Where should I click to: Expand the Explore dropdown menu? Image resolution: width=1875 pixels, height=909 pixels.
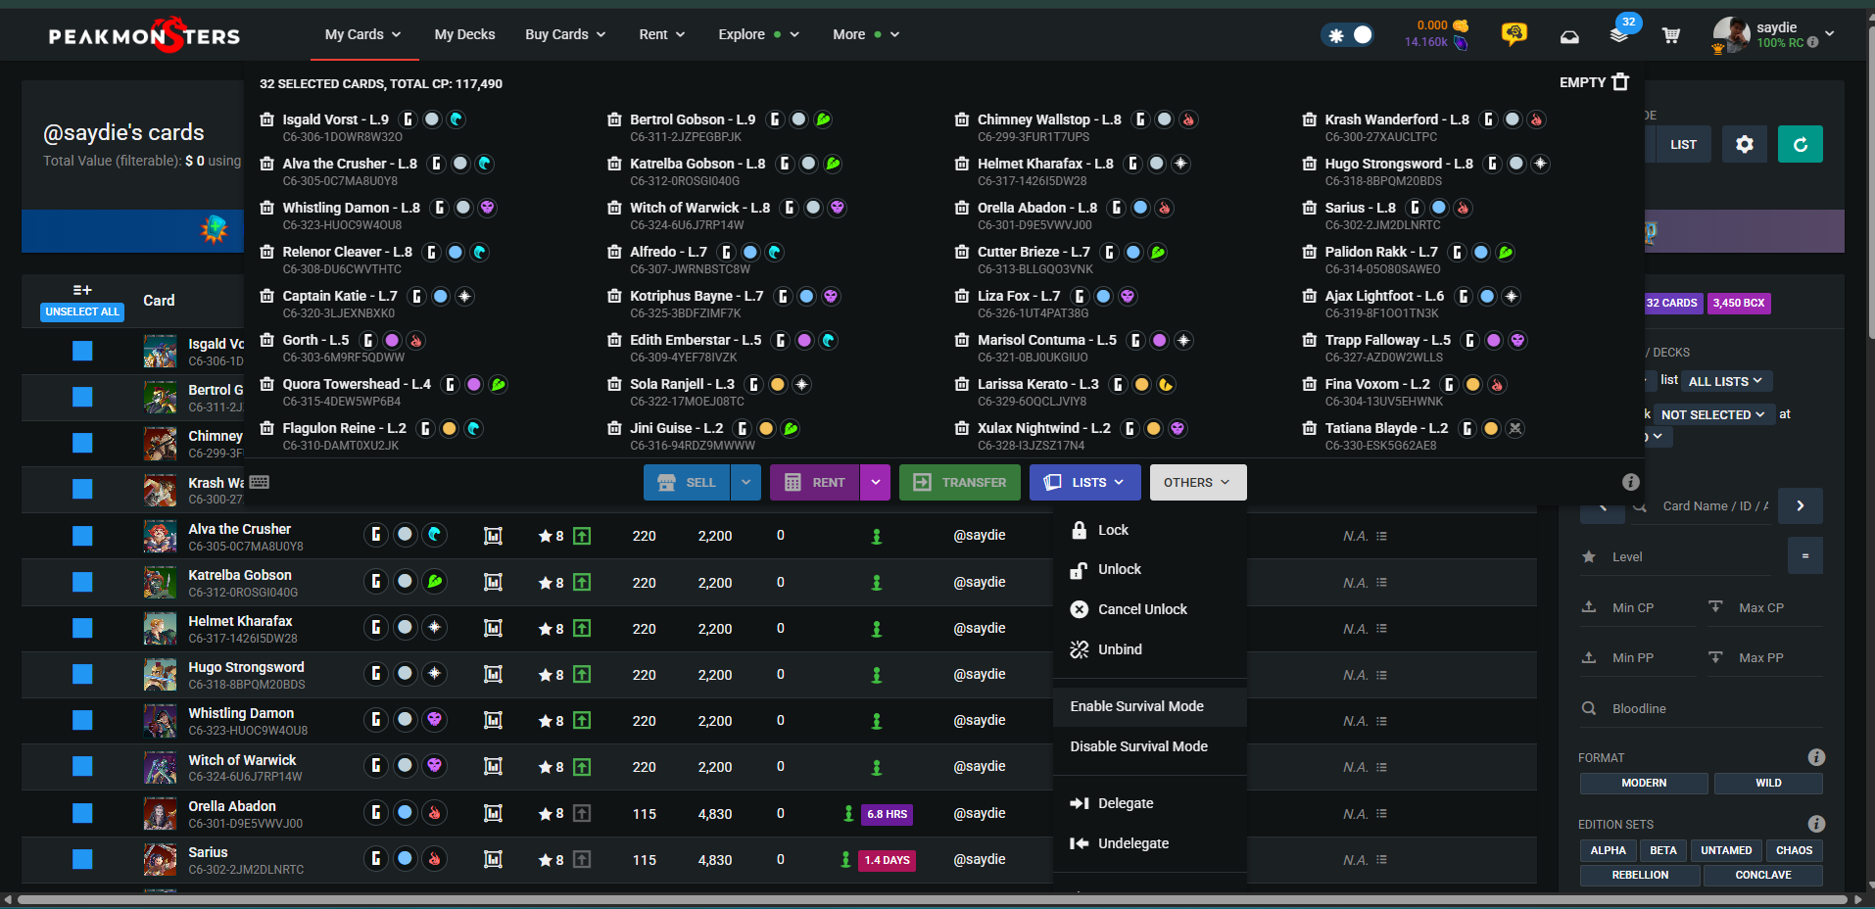coord(758,34)
